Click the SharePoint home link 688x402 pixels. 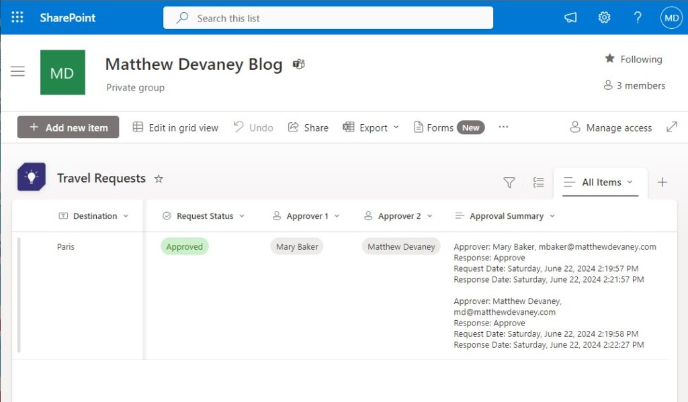(68, 18)
